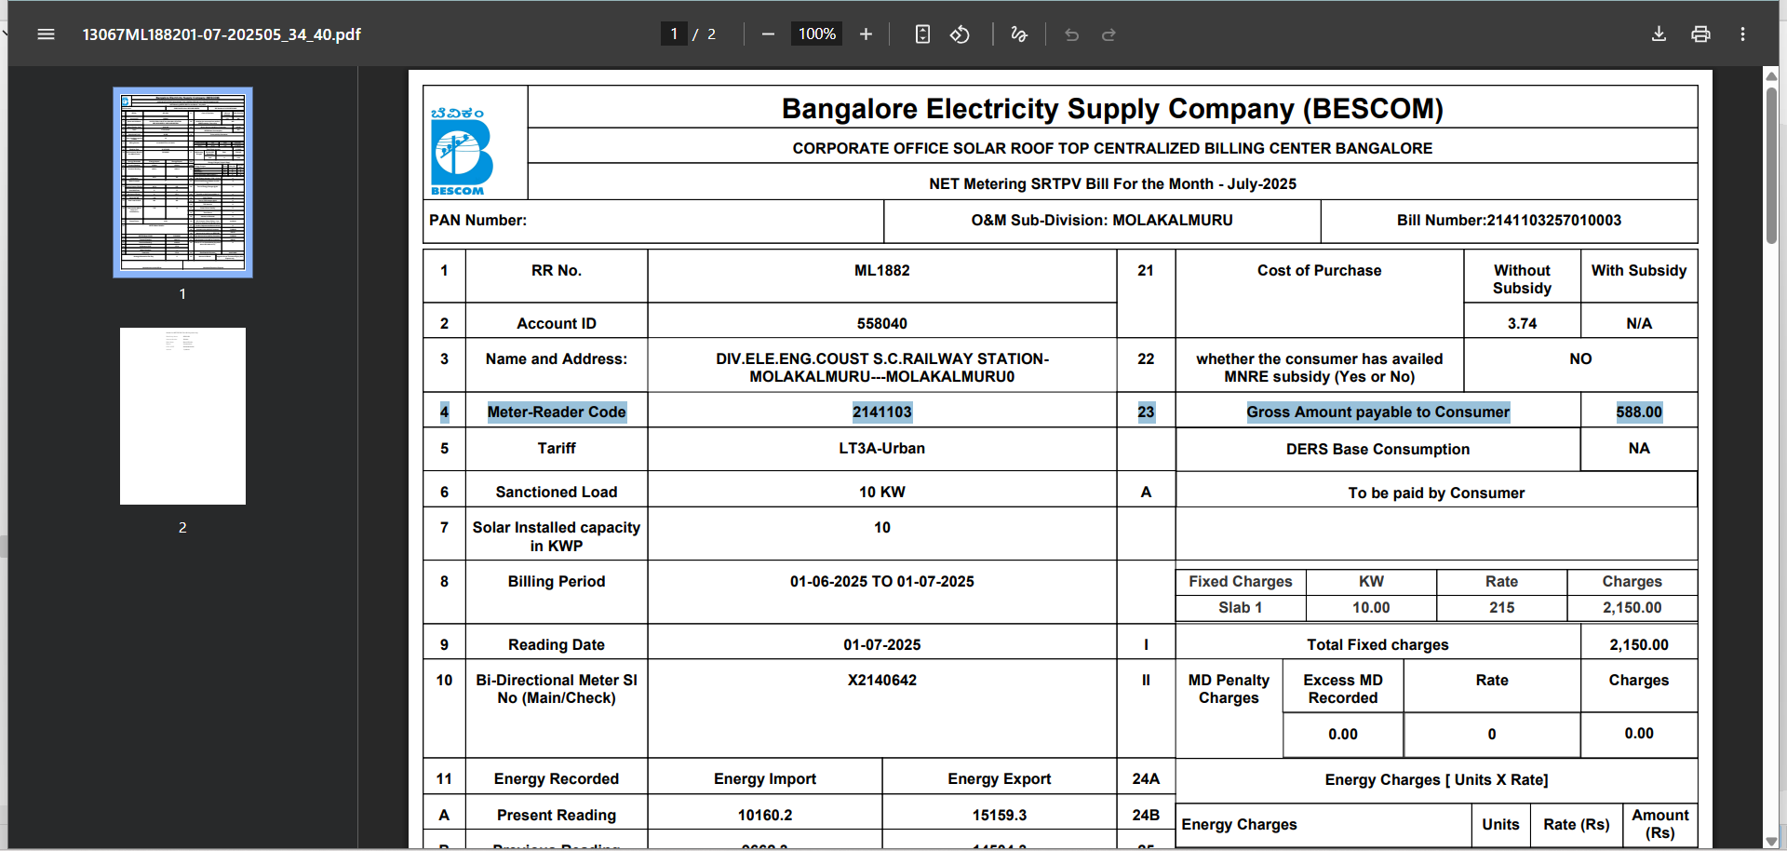Click Sanctioned Load value 10 KW
The image size is (1787, 851).
pos(882,493)
